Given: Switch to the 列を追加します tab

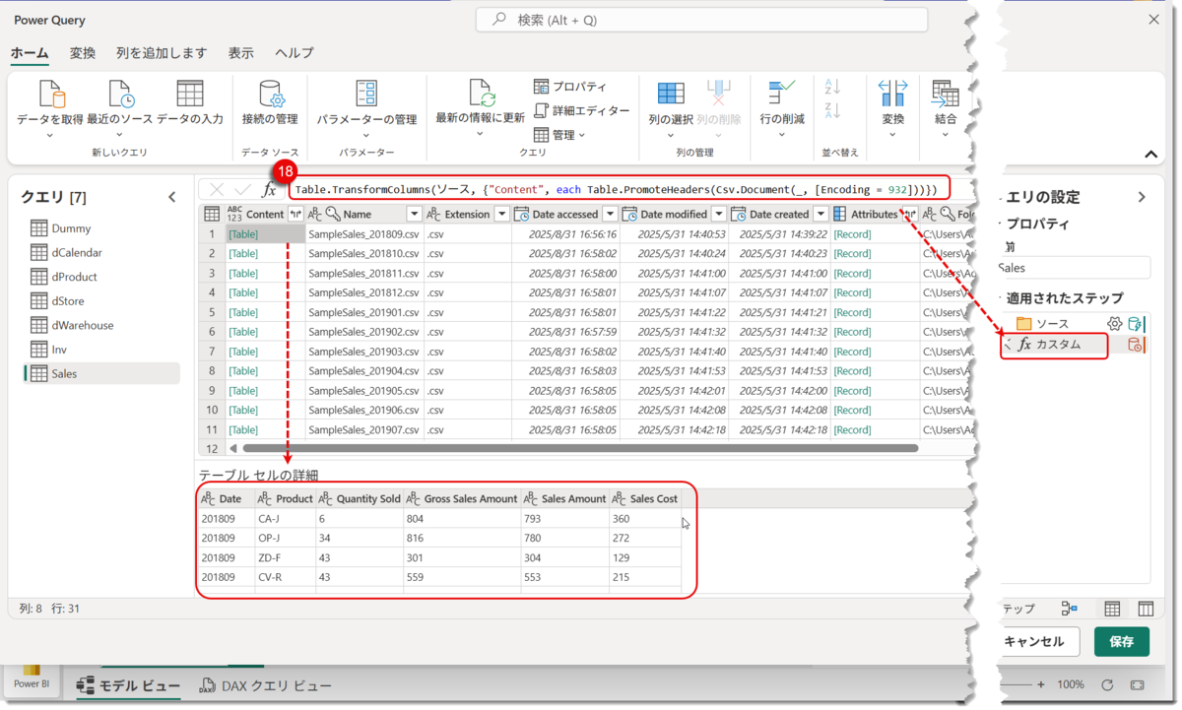Looking at the screenshot, I should 162,53.
